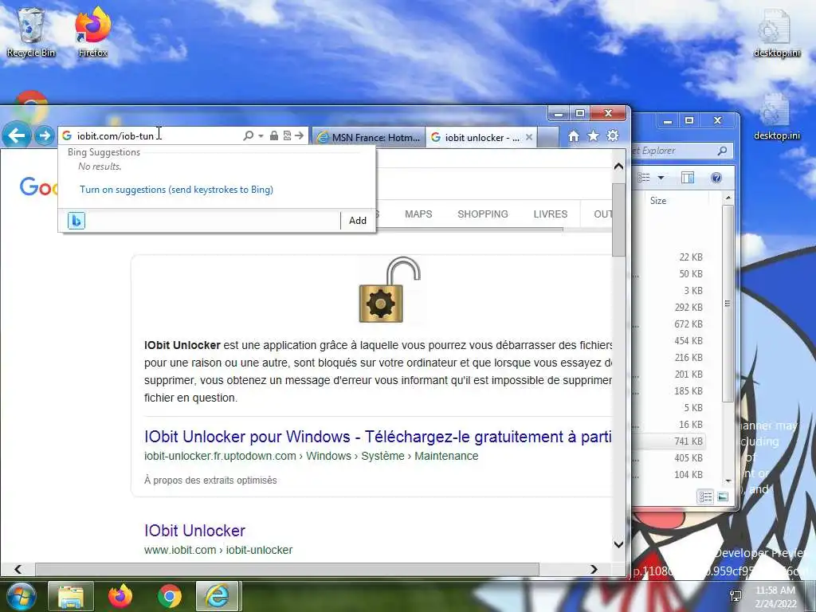Open the IObit Unlocker www.iobit.com result
The image size is (816, 612).
click(194, 530)
